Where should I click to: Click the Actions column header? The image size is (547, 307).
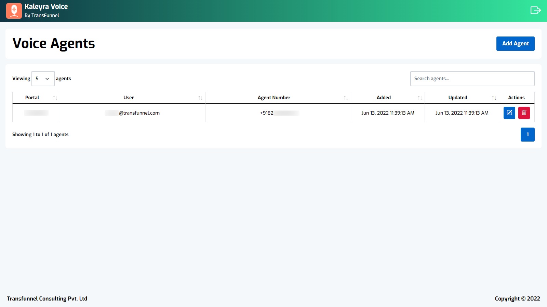click(516, 98)
